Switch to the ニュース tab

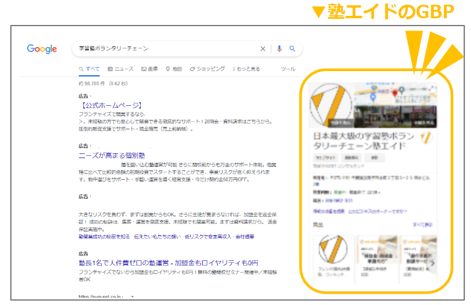pos(121,69)
